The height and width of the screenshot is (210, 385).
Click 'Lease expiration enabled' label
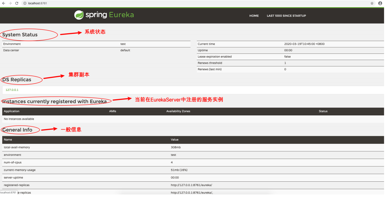215,57
